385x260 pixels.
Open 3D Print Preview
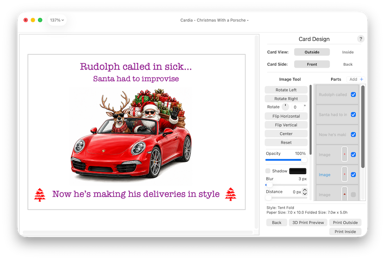pyautogui.click(x=308, y=222)
